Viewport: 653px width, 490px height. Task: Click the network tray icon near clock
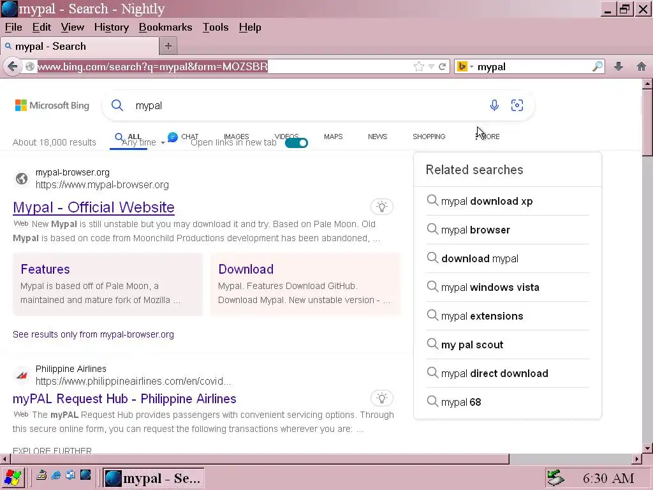pos(555,478)
